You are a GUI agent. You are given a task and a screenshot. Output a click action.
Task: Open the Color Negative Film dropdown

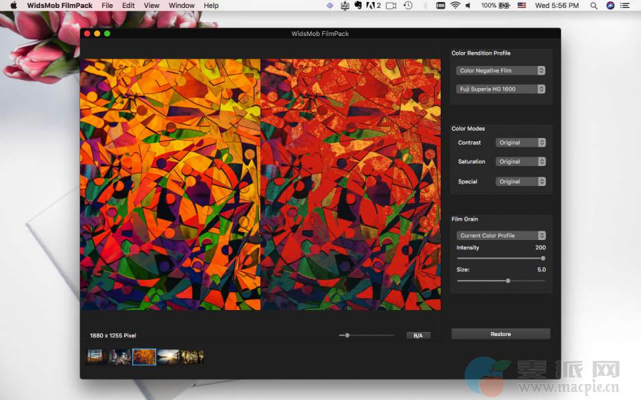tap(501, 71)
